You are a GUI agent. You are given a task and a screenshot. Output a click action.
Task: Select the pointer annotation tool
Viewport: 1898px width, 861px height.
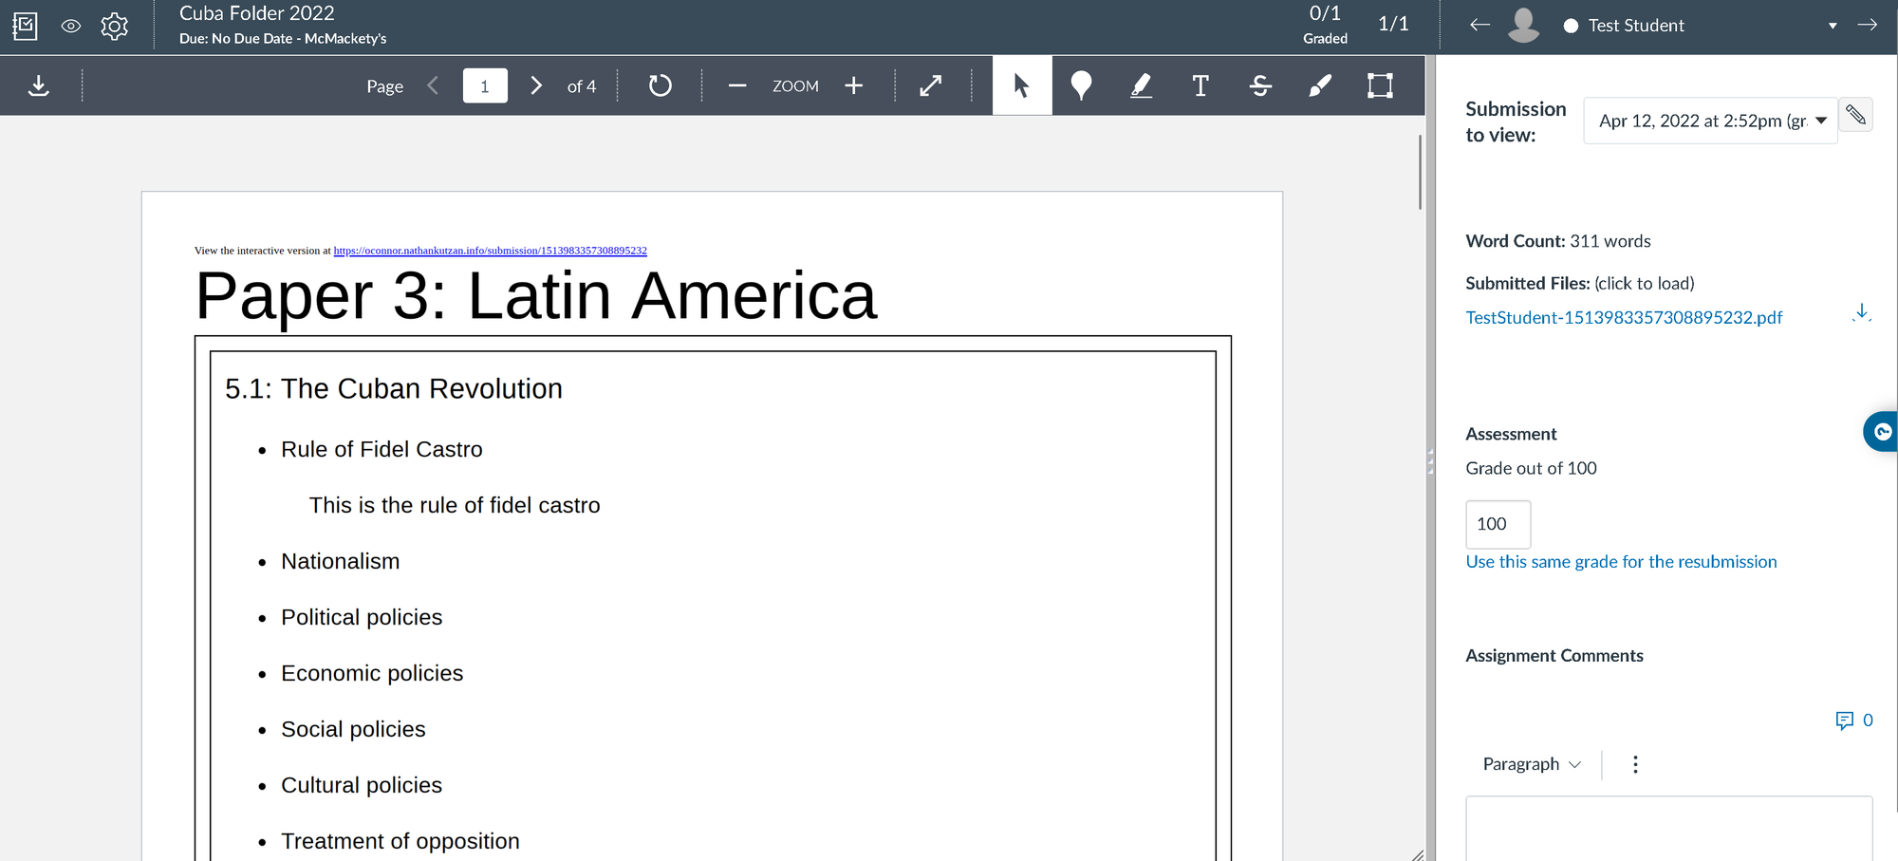[x=1022, y=86]
